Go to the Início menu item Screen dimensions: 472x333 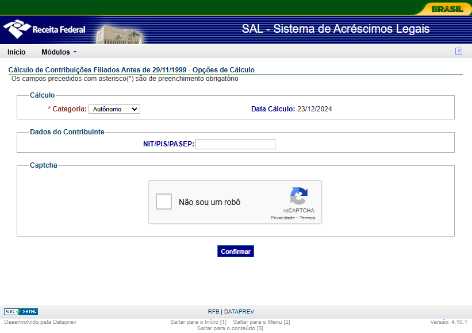16,52
